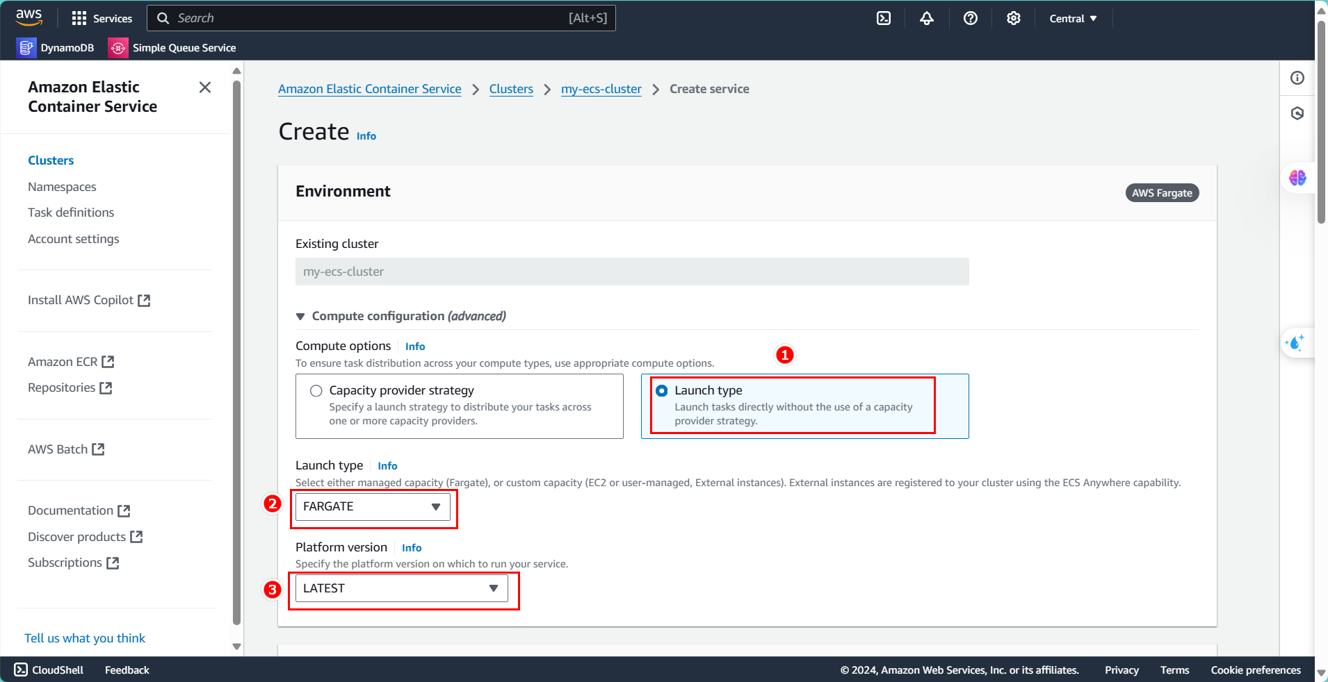1328x682 pixels.
Task: Click the Feedback button in footer
Action: [127, 669]
